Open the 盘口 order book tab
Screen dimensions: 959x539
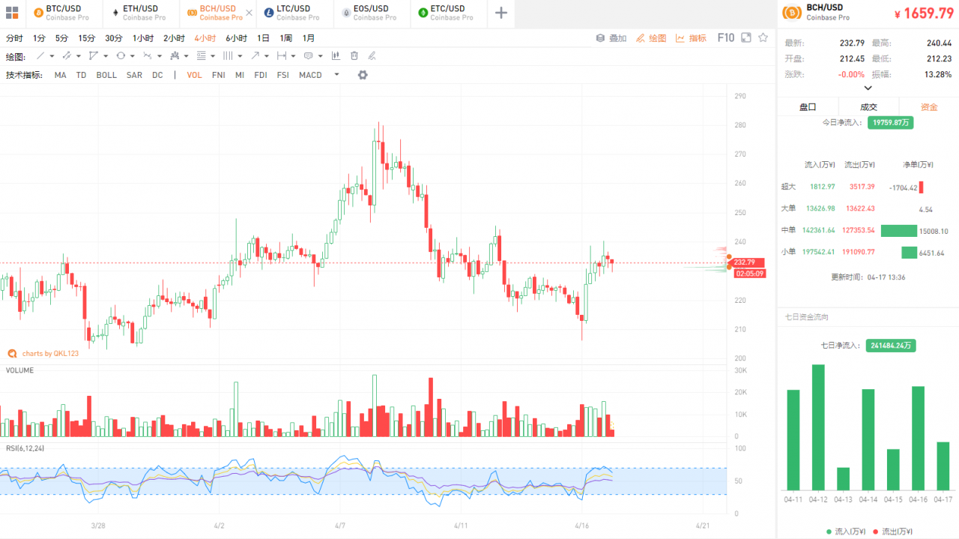(808, 107)
